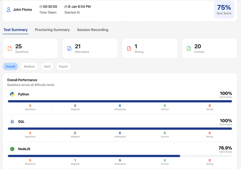Filter results by Hard difficulty

click(47, 66)
